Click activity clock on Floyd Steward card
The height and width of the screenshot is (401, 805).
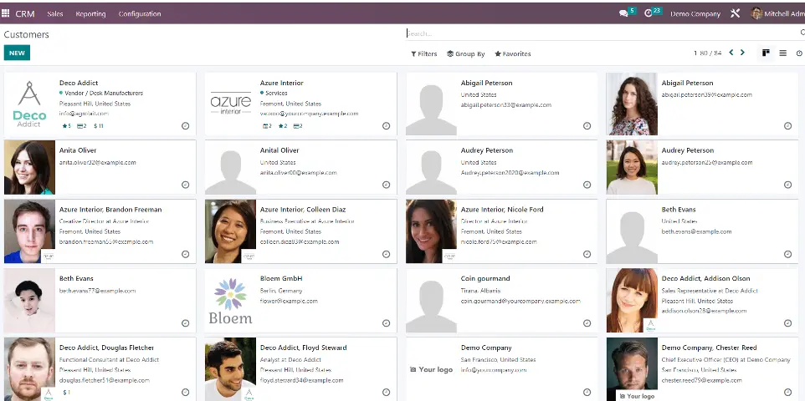pyautogui.click(x=386, y=393)
